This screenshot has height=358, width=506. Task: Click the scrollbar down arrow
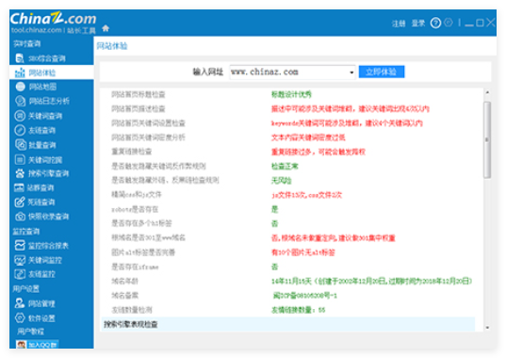click(x=487, y=328)
